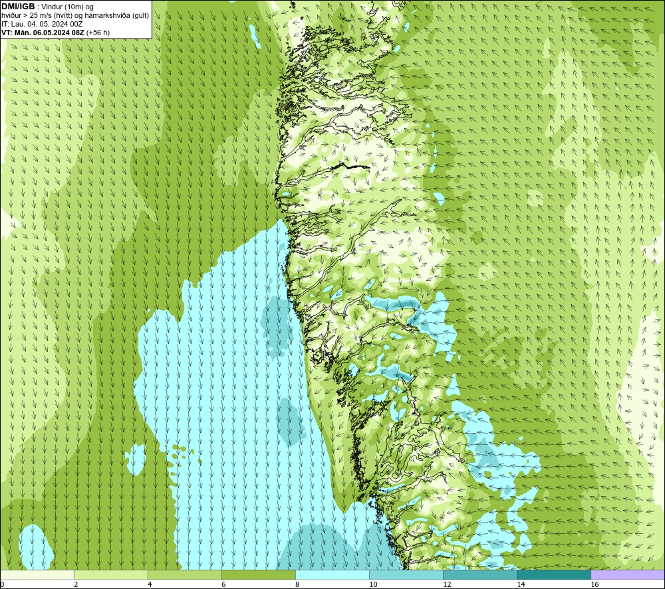Click the legend scale label '0'

pos(2,584)
